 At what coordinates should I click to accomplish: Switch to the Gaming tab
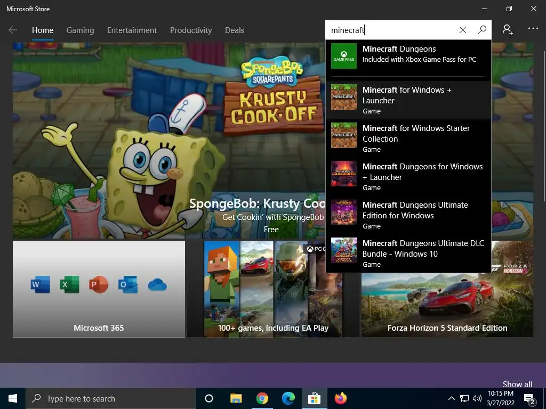coord(80,30)
